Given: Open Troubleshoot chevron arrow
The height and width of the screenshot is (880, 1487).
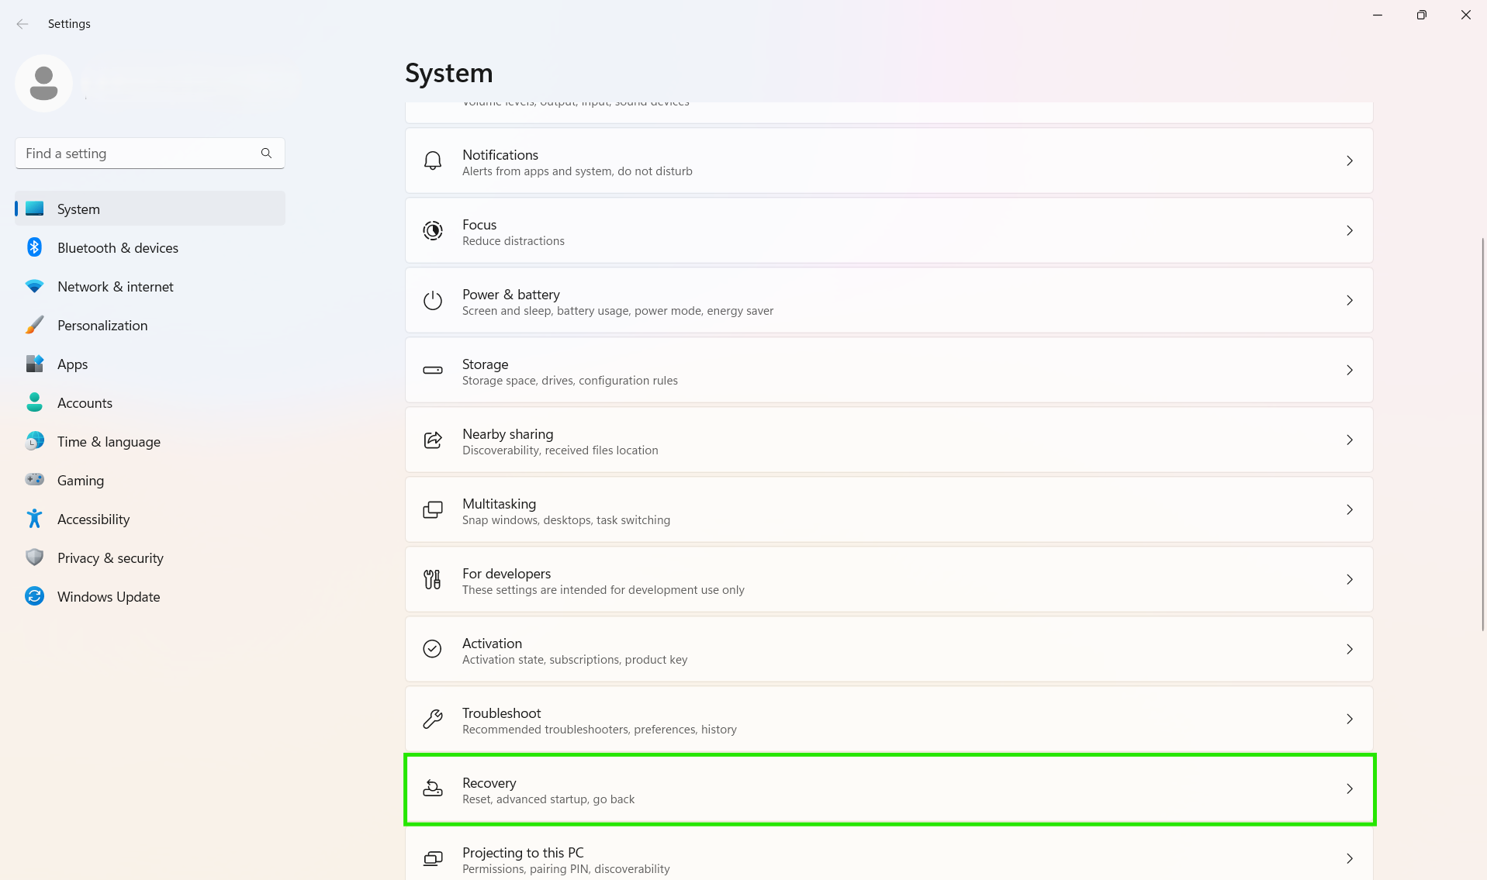Looking at the screenshot, I should click(x=1350, y=720).
